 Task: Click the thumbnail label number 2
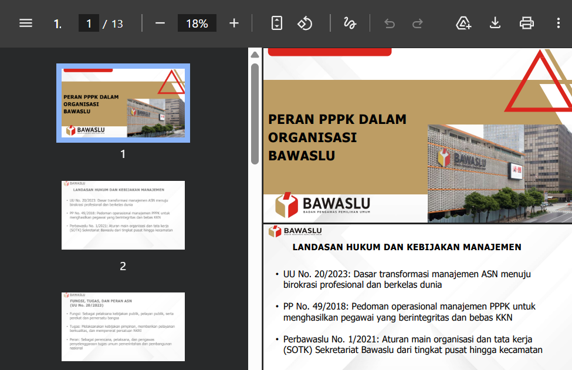click(x=123, y=266)
